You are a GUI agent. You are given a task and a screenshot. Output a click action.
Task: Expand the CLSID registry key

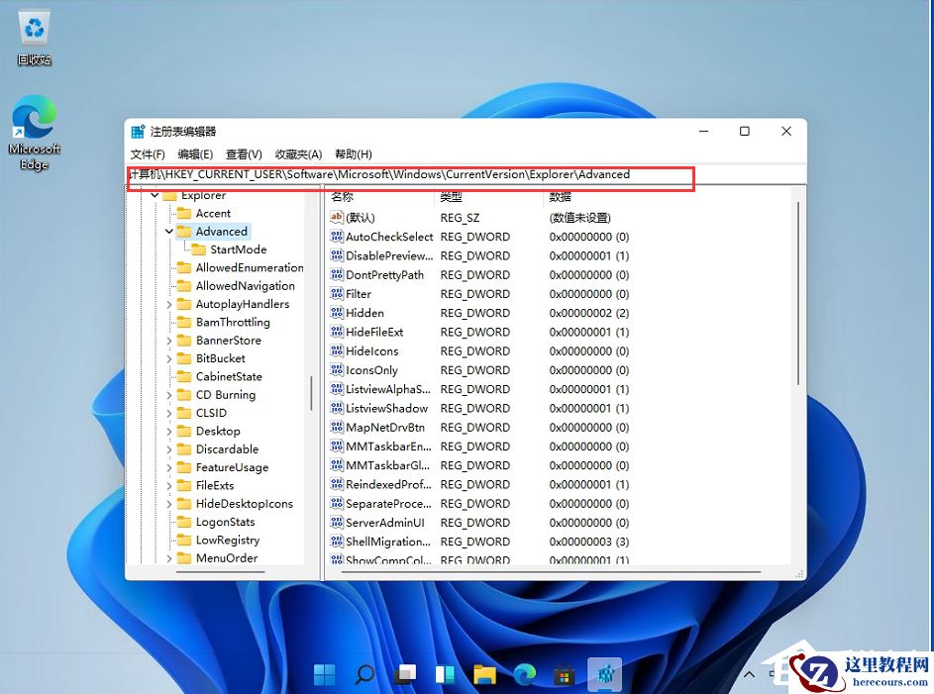[x=171, y=413]
